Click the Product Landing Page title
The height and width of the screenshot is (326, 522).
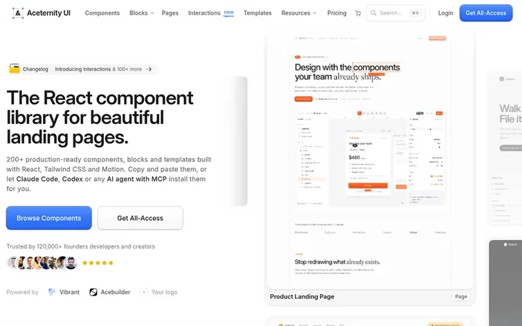[x=302, y=296]
